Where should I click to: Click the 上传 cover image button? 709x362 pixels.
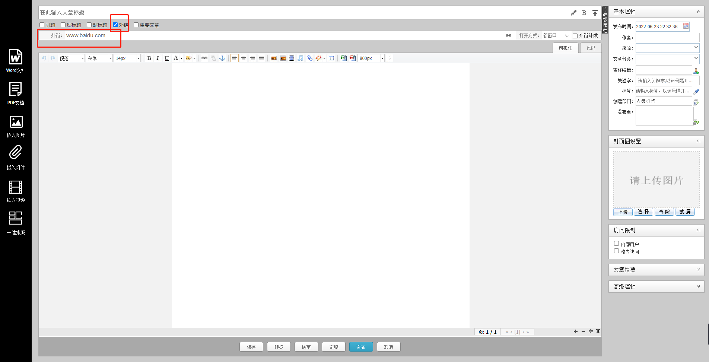coord(623,212)
